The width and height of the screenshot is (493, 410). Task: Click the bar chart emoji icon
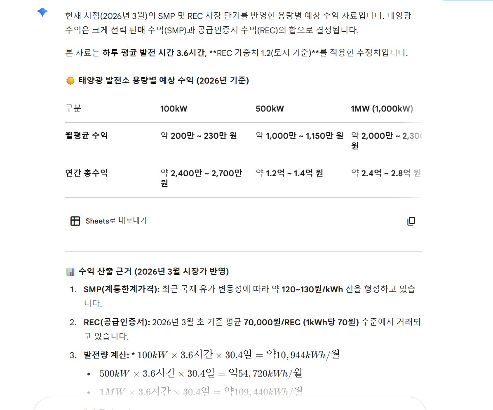pyautogui.click(x=70, y=272)
